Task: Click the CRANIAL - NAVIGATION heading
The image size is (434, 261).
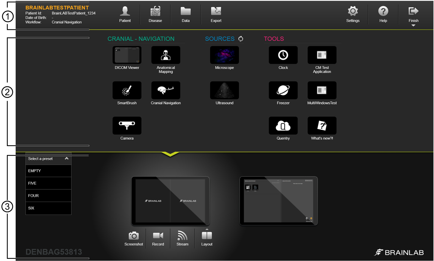Action: tap(141, 39)
